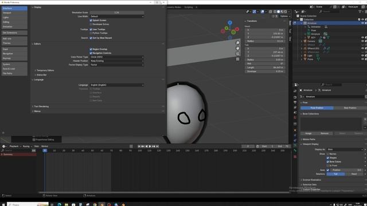The height and width of the screenshot is (206, 367).
Task: Jump to the timeline start frame
Action: pos(139,146)
